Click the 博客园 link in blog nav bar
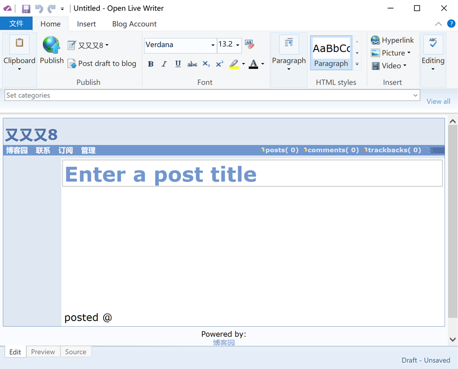 pos(17,150)
